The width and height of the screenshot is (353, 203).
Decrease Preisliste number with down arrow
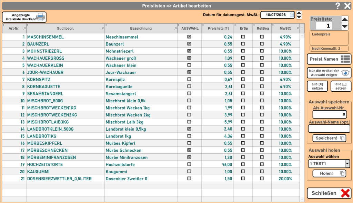pos(345,26)
